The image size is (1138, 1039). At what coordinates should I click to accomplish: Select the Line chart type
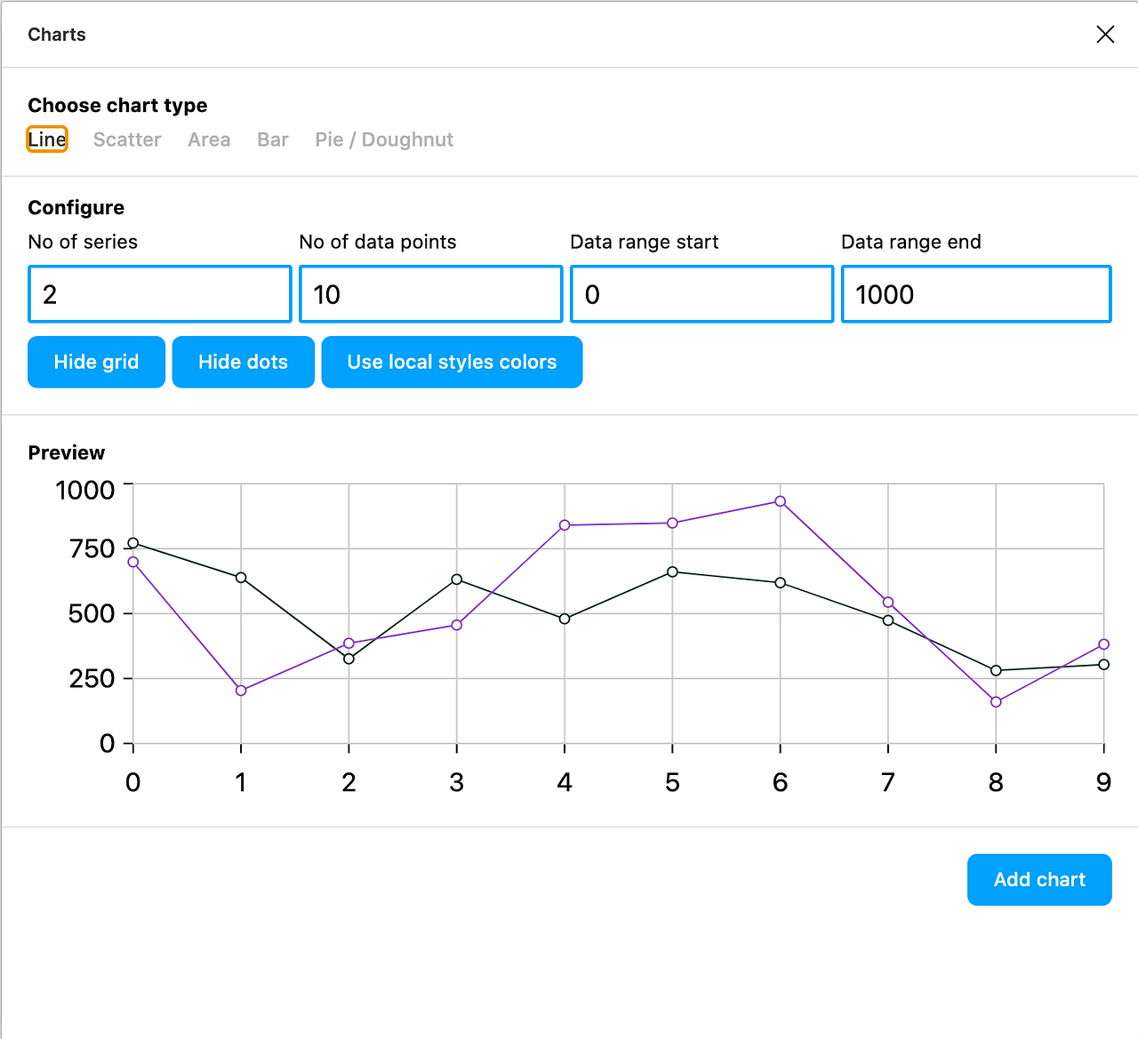47,140
